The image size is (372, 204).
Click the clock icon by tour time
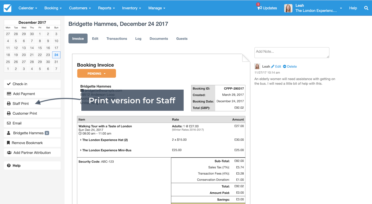click(80, 134)
